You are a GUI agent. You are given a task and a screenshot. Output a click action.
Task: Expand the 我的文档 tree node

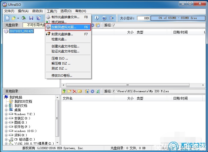coord(6,106)
